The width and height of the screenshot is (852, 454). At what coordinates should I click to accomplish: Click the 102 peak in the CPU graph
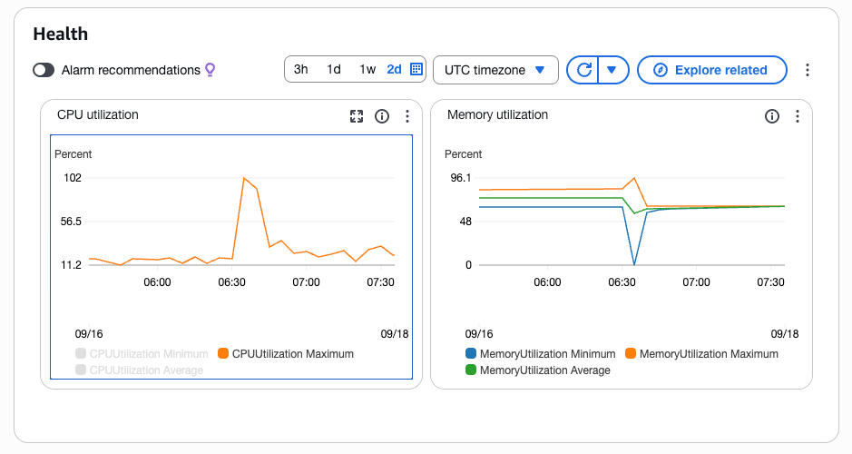coord(244,178)
